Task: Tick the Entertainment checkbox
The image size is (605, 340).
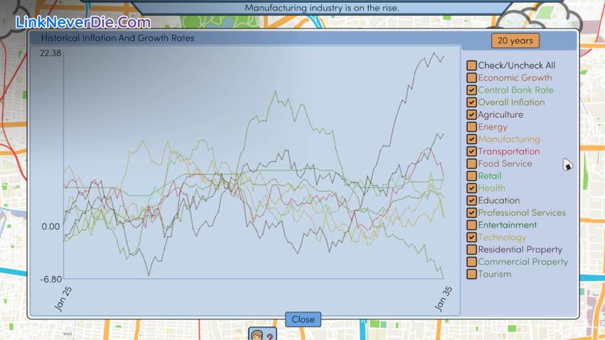Action: 471,225
